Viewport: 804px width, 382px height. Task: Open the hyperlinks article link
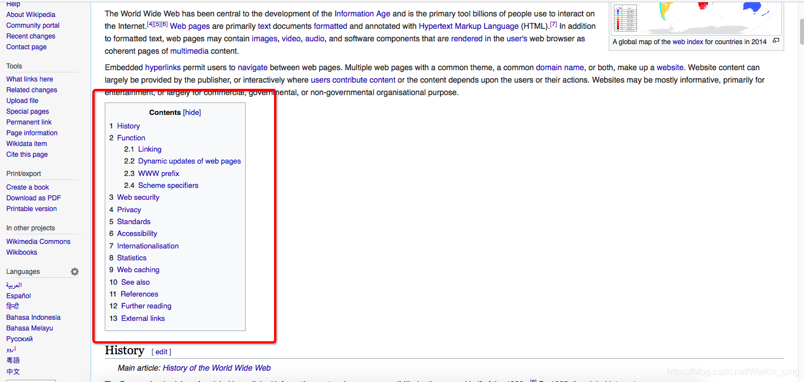163,67
